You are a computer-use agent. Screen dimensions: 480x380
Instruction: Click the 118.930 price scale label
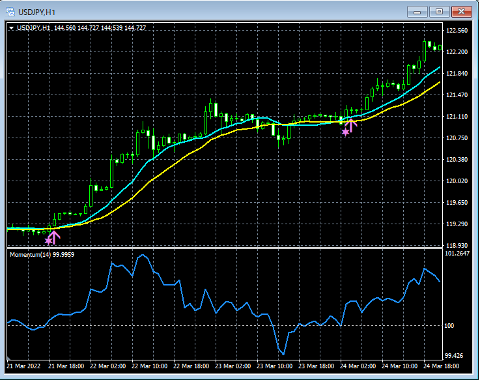click(457, 245)
